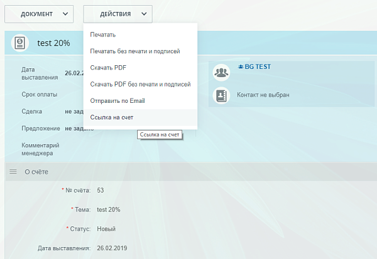Image resolution: width=377 pixels, height=259 pixels.
Task: Click Контакт не выбран text
Action: point(263,95)
